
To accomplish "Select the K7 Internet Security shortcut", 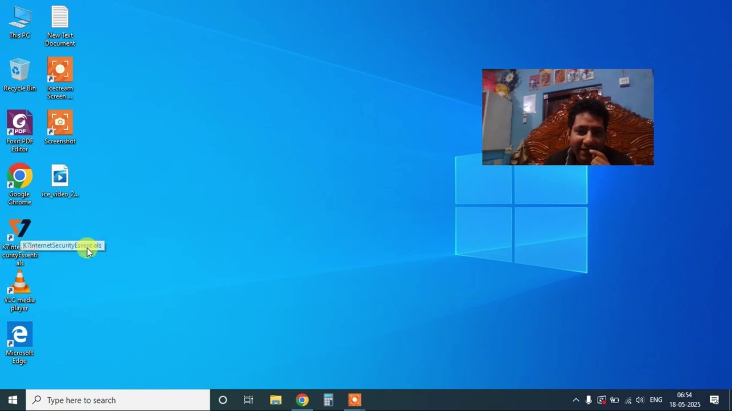I will (19, 243).
